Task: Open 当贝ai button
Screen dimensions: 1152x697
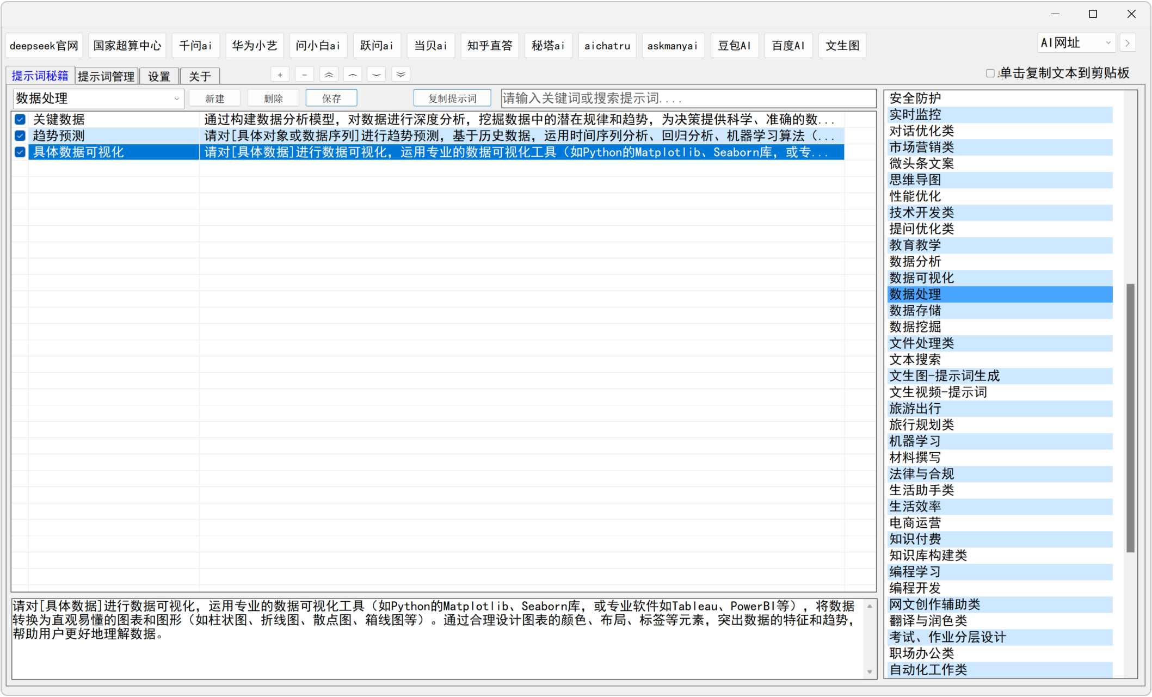Action: coord(430,46)
